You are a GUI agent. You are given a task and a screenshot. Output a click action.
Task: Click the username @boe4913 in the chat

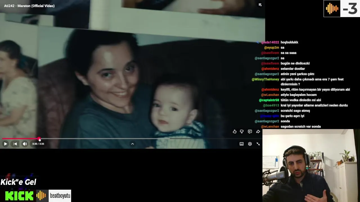(x=271, y=105)
